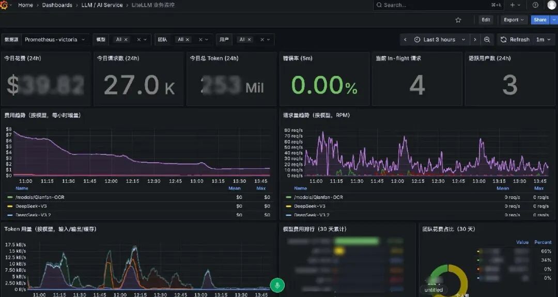This screenshot has height=297, width=558.
Task: Click the 66% percent value in team legend
Action: pos(546,251)
